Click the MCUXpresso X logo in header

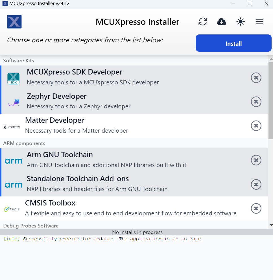point(14,22)
